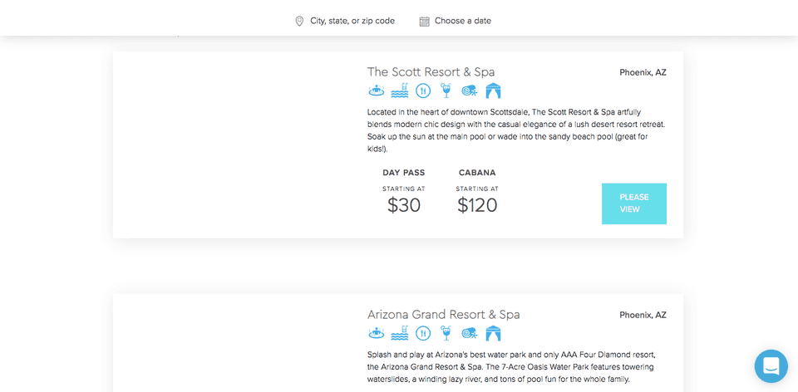Click the cabana tent icon for The Scott Resort
Screen dimensions: 798x392
tap(493, 91)
